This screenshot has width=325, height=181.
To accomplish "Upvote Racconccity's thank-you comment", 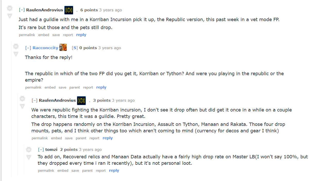I will [x=16, y=46].
